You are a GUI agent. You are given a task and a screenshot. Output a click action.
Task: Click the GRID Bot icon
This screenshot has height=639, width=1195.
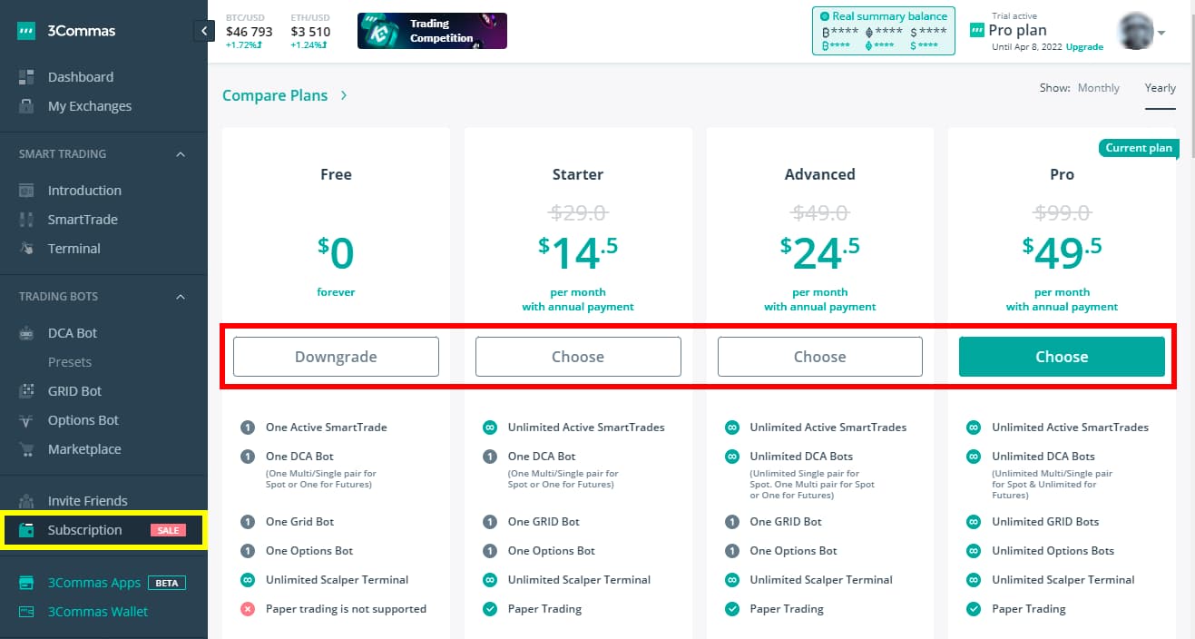click(x=26, y=391)
